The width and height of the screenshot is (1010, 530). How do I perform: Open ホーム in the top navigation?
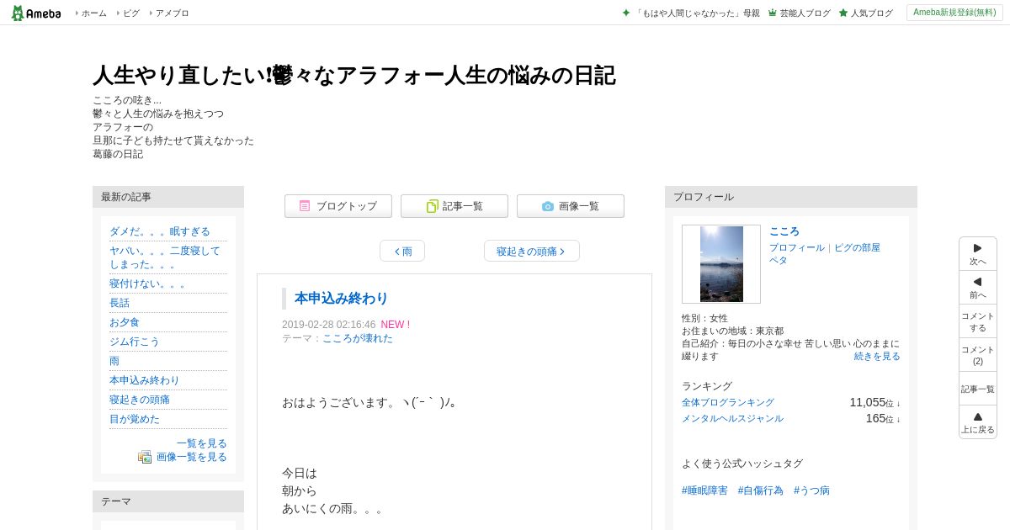click(x=93, y=13)
